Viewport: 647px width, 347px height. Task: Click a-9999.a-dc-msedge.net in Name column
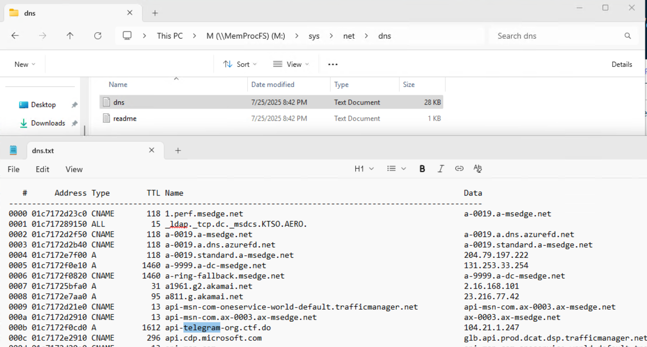click(x=216, y=266)
